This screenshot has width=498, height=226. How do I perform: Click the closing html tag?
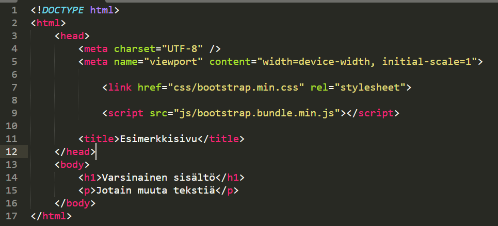[x=51, y=216]
